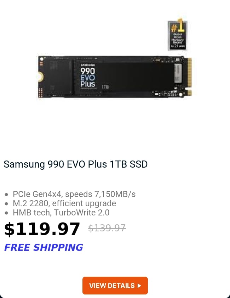This screenshot has width=230, height=298.
Task: Click the mounting notch on the SSD's left end
Action: (40, 77)
